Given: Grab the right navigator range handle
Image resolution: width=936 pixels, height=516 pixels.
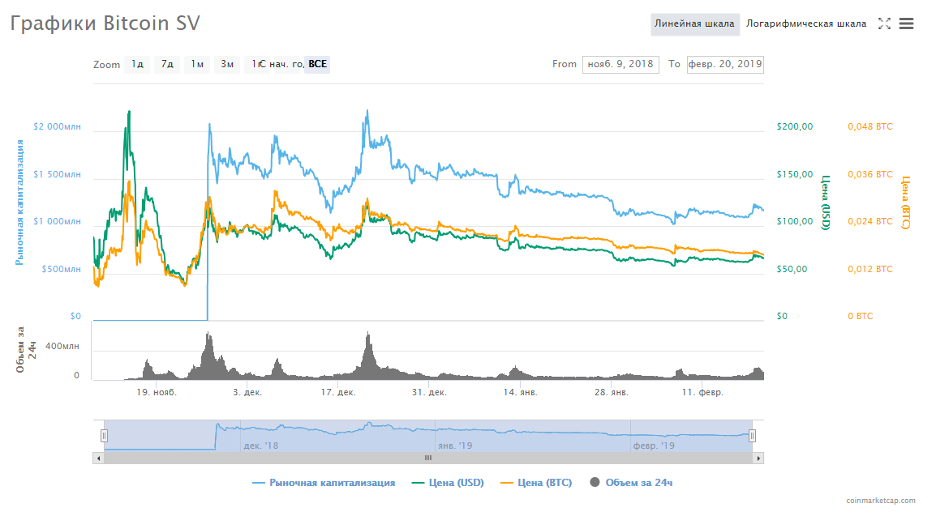Looking at the screenshot, I should tap(752, 436).
